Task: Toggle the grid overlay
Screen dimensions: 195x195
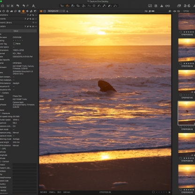Action: pos(156,6)
